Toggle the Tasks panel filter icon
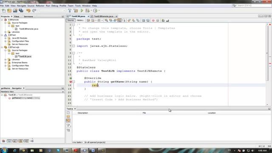This screenshot has height=153, width=272. [68, 125]
